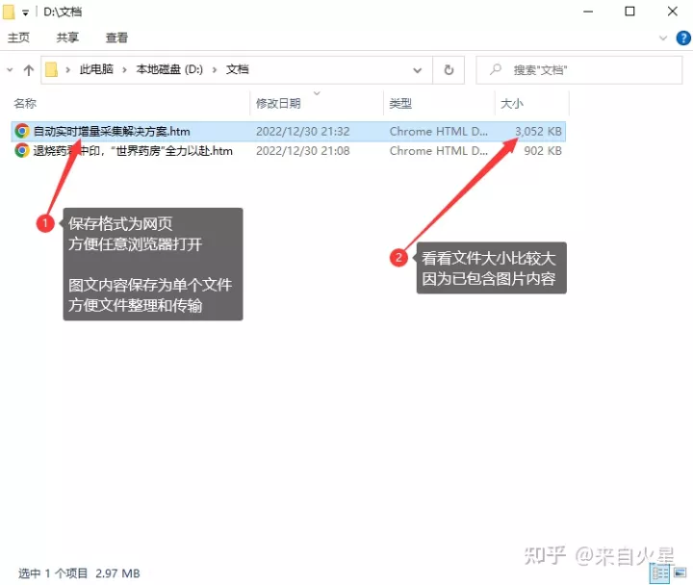Click the blue help question mark icon
This screenshot has width=693, height=585.
click(x=683, y=38)
